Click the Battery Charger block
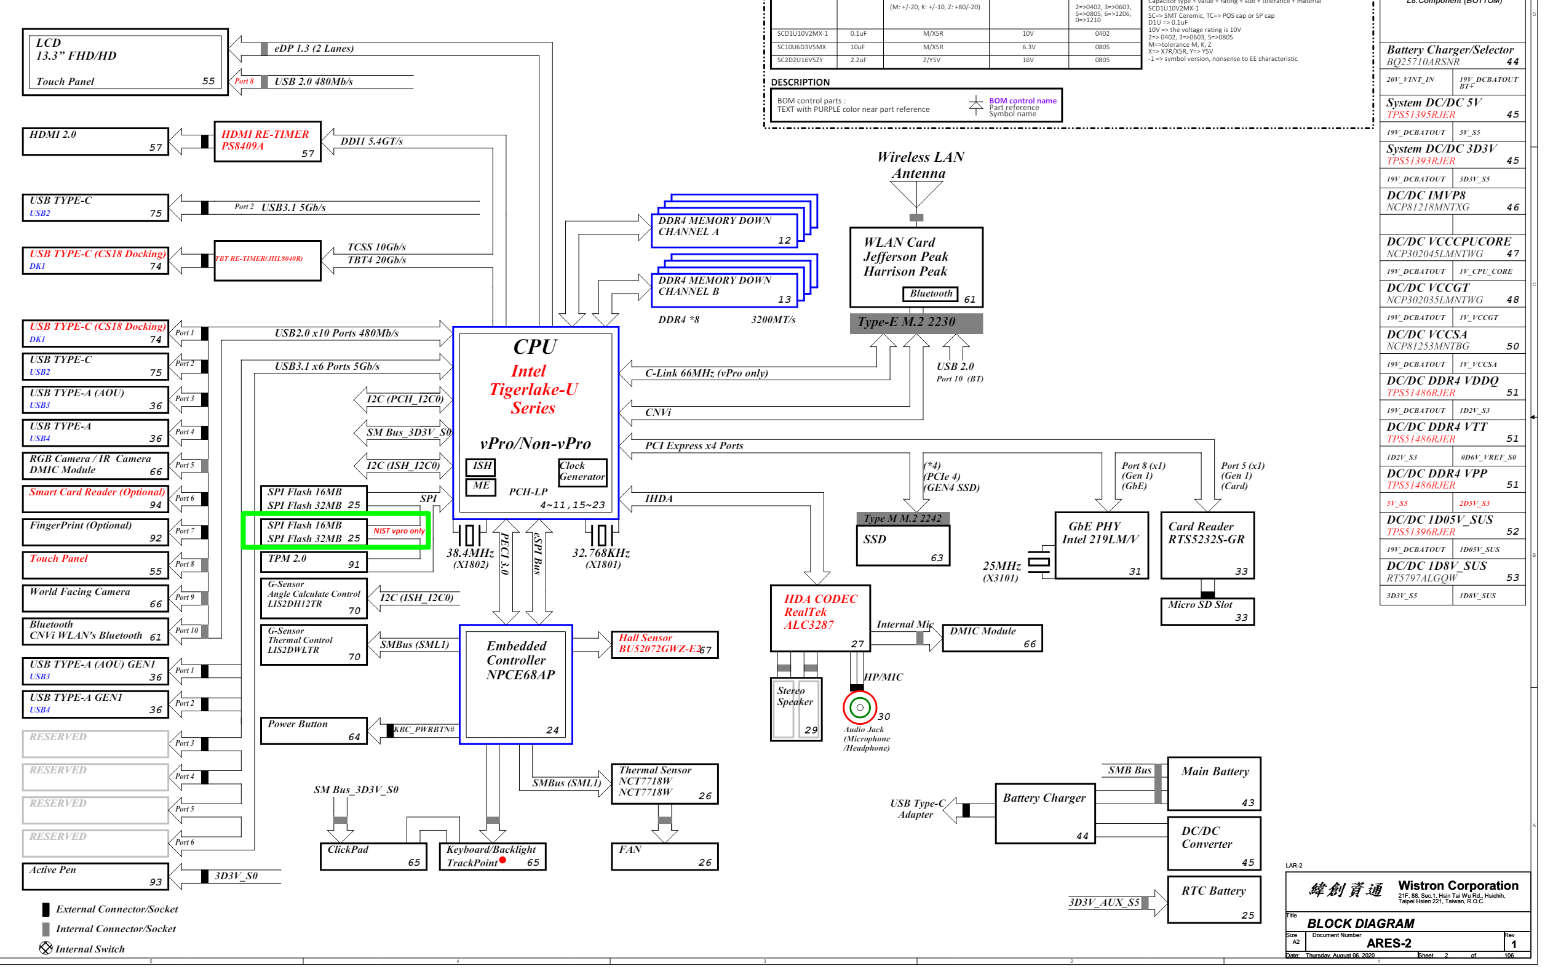 1044,813
